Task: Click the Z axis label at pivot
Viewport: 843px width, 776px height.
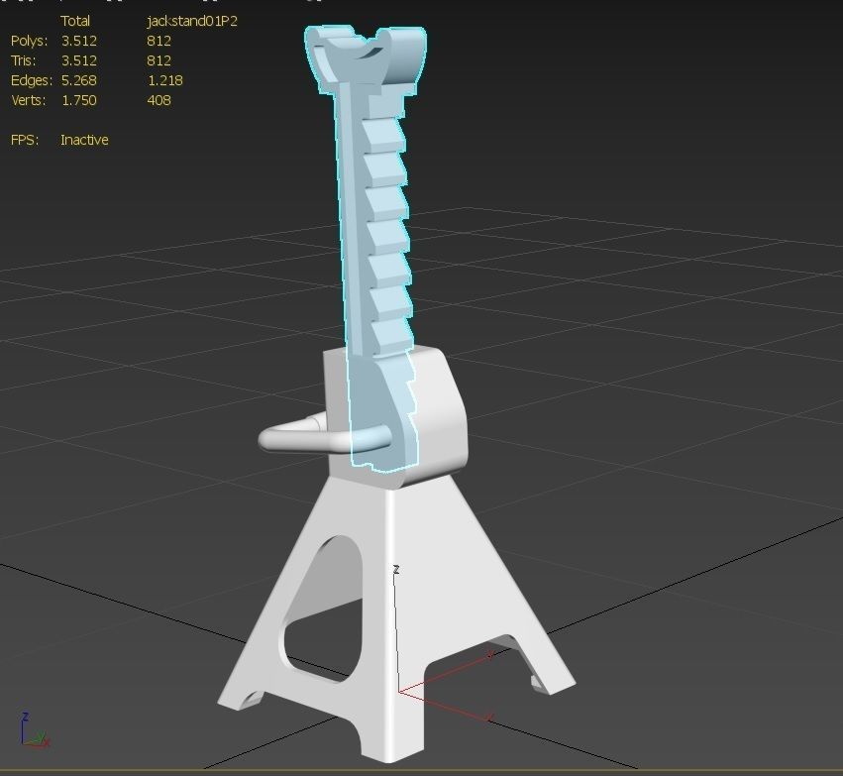Action: pyautogui.click(x=396, y=569)
